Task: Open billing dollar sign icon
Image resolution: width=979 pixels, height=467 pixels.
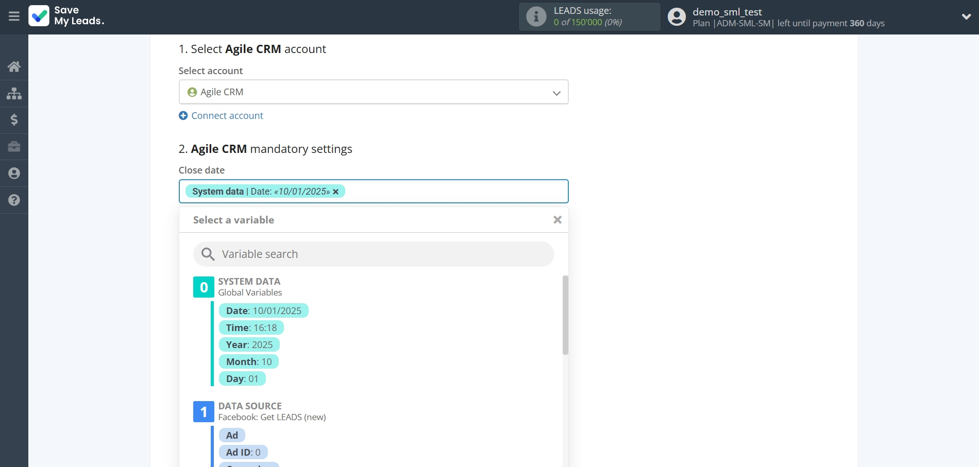Action: pyautogui.click(x=14, y=120)
